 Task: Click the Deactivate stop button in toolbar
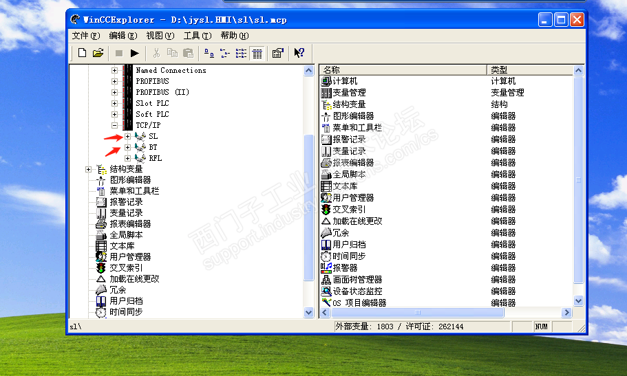click(x=119, y=53)
